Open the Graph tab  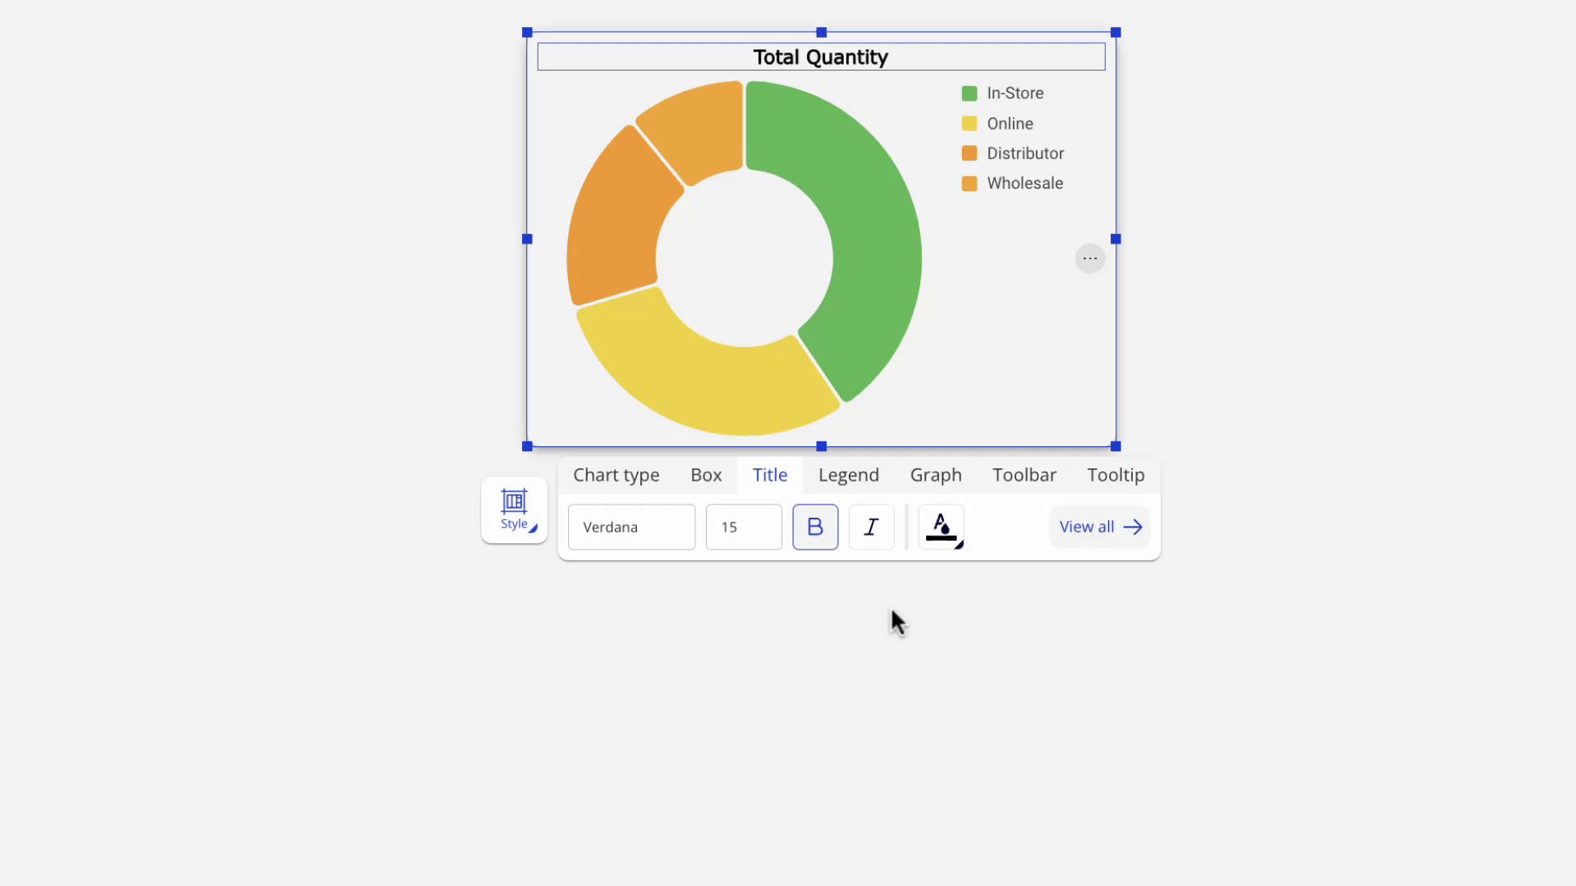[935, 475]
